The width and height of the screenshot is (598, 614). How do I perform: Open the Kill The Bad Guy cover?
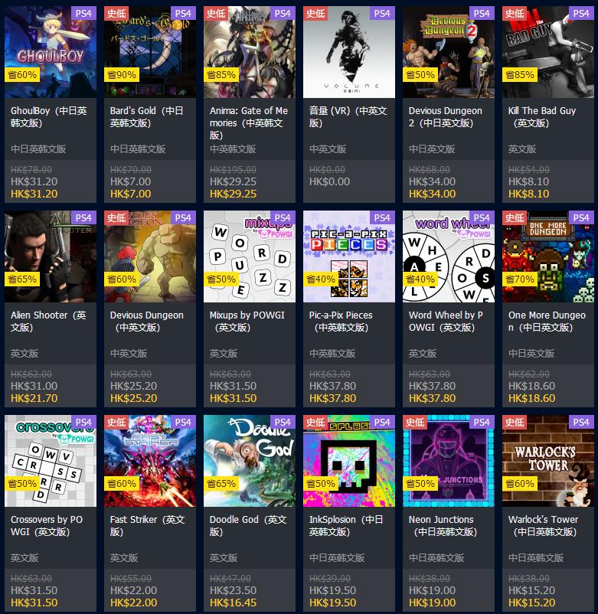click(x=548, y=52)
